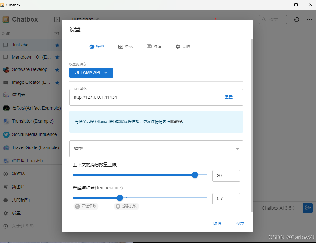Image resolution: width=316 pixels, height=243 pixels.
Task: Click the Temperature slider handle
Action: click(120, 198)
